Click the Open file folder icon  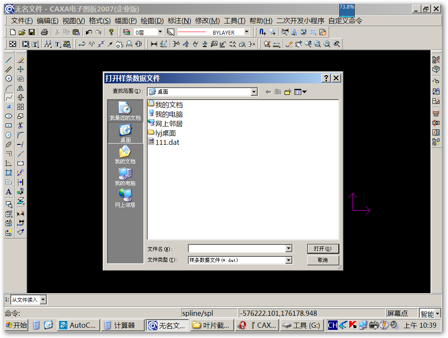coord(22,32)
